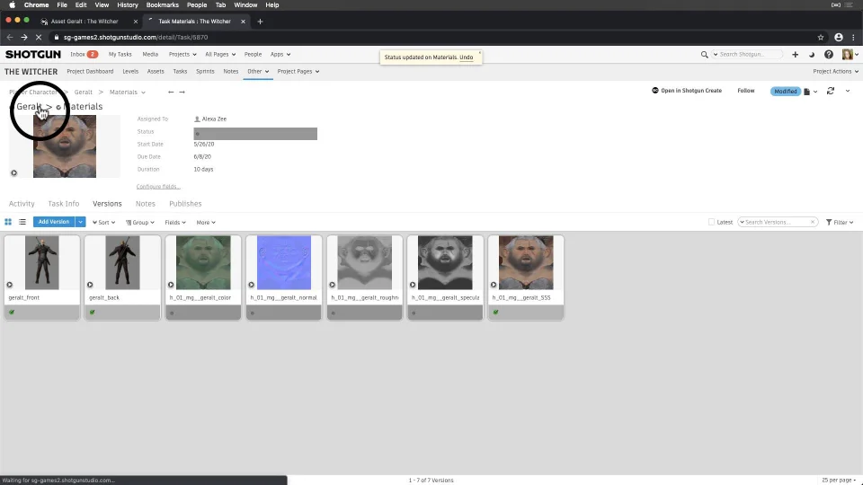Go to previous task arrow
The width and height of the screenshot is (863, 485).
171,92
